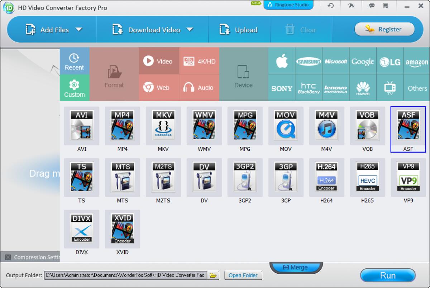
Task: Open the Web formats category
Action: pyautogui.click(x=158, y=87)
